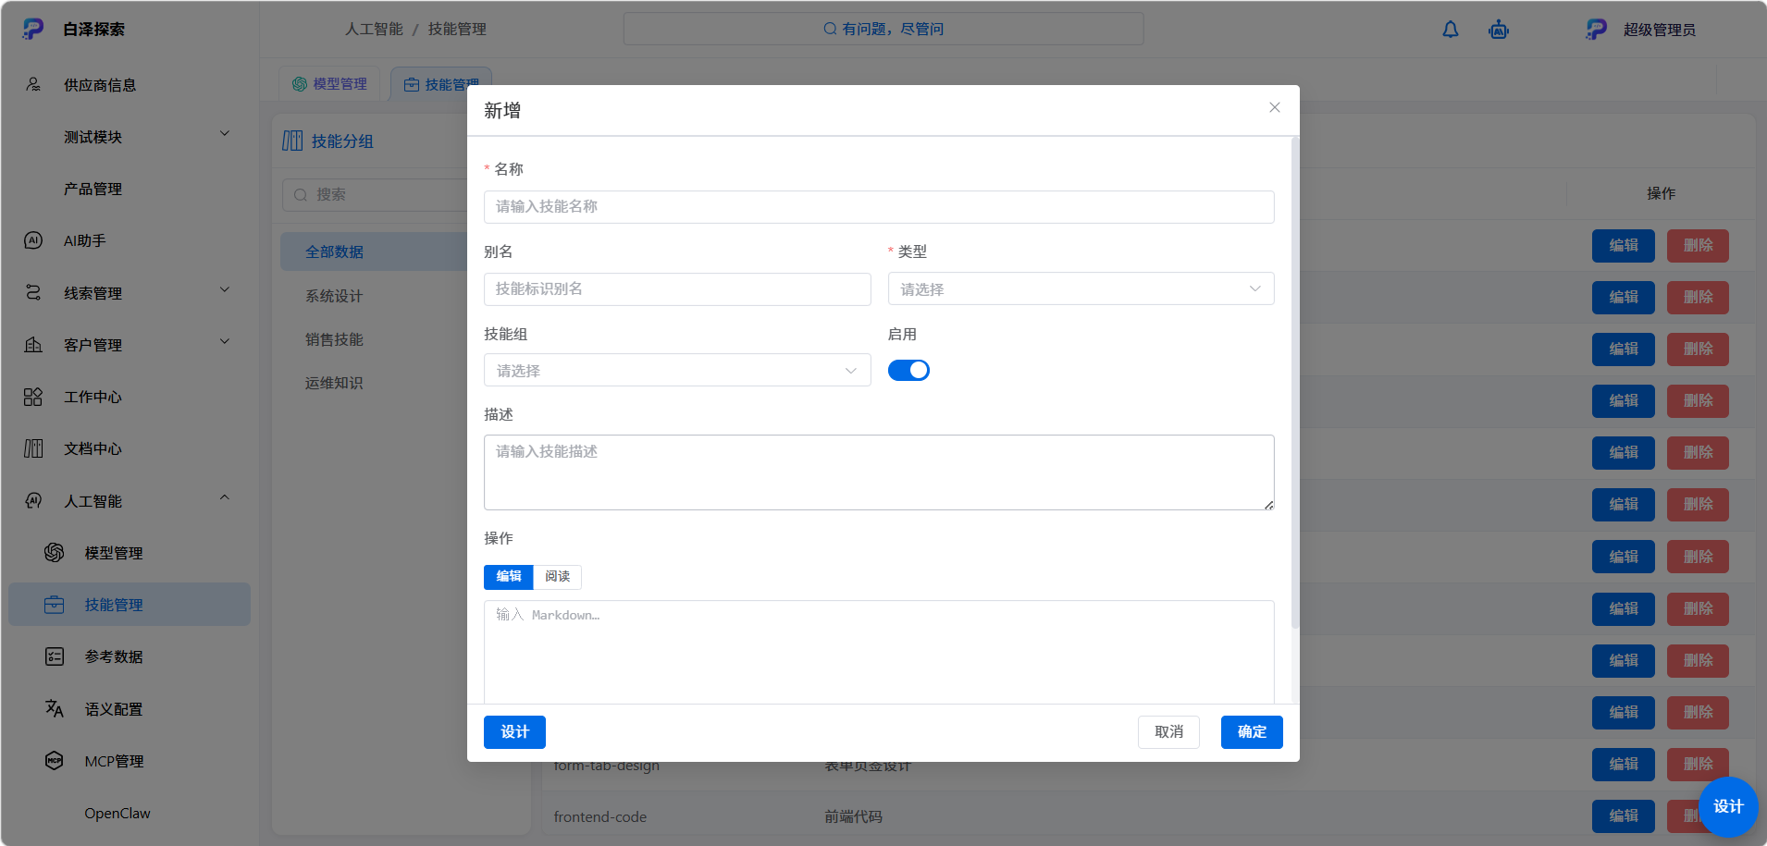Viewport: 1767px width, 846px height.
Task: Click the 工作中心 grid icon
Action: [33, 397]
